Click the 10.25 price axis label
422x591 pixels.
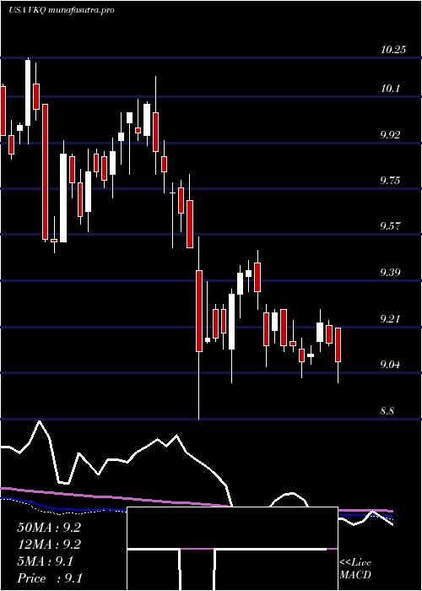coord(393,49)
